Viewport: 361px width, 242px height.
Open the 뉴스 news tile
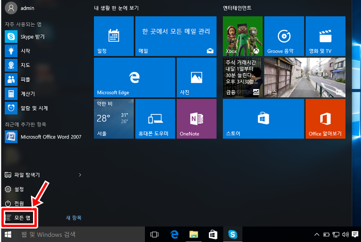tap(305, 77)
